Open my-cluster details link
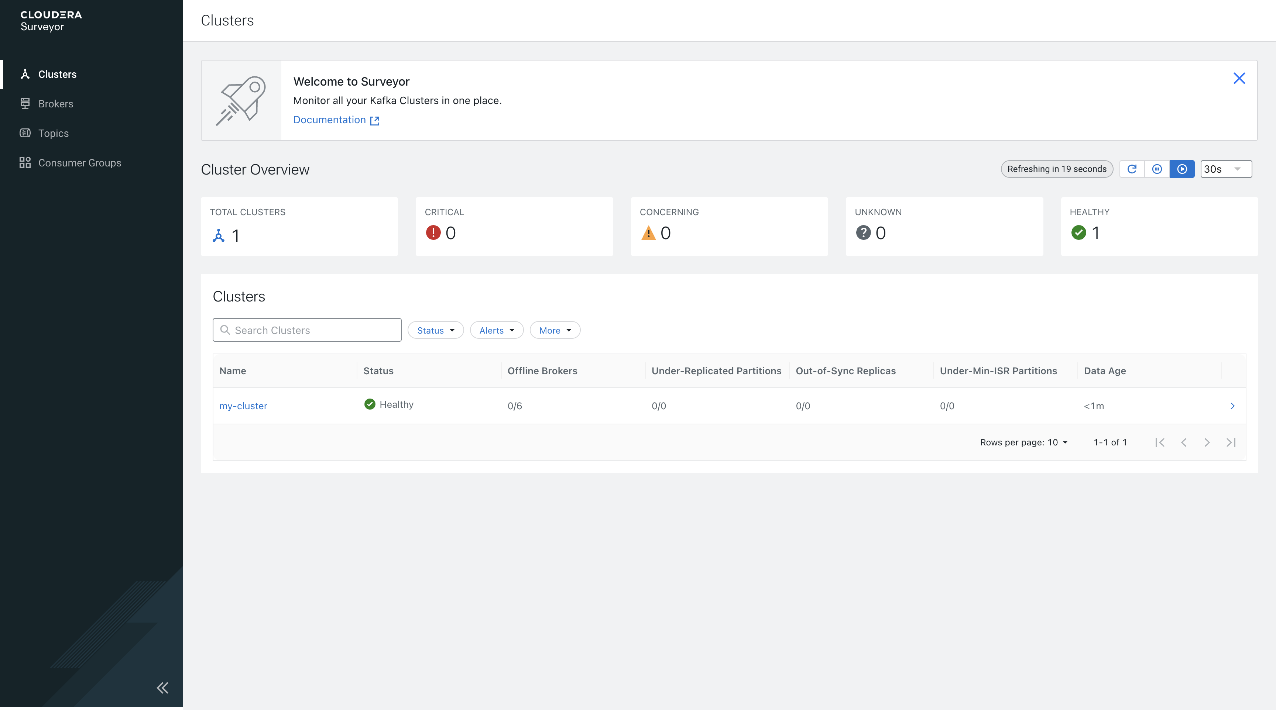Image resolution: width=1276 pixels, height=710 pixels. (243, 406)
